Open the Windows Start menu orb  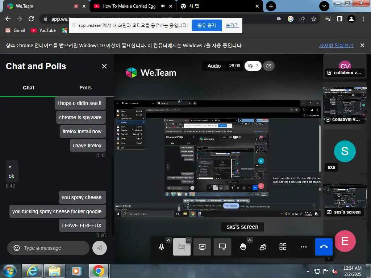coord(10,271)
